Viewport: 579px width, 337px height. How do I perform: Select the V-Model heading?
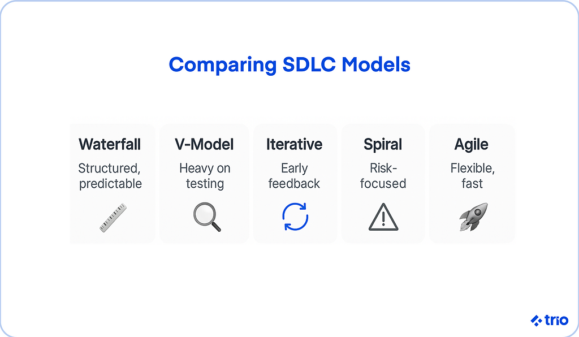(205, 144)
